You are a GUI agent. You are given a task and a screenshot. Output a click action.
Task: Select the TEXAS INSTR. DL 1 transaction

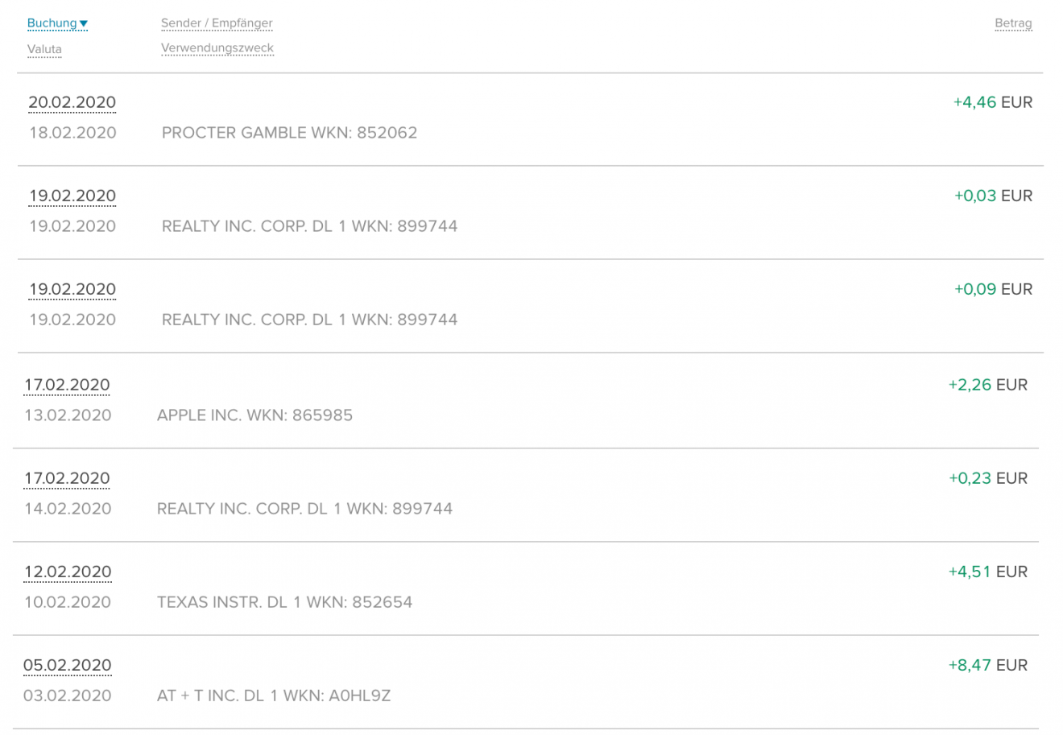(284, 602)
